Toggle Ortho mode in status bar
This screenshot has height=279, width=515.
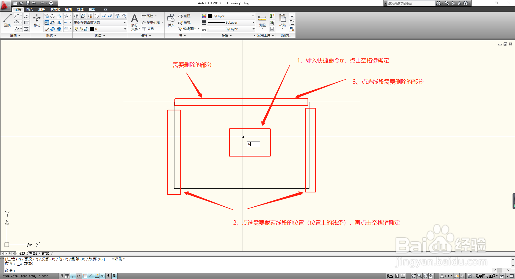pyautogui.click(x=73, y=276)
